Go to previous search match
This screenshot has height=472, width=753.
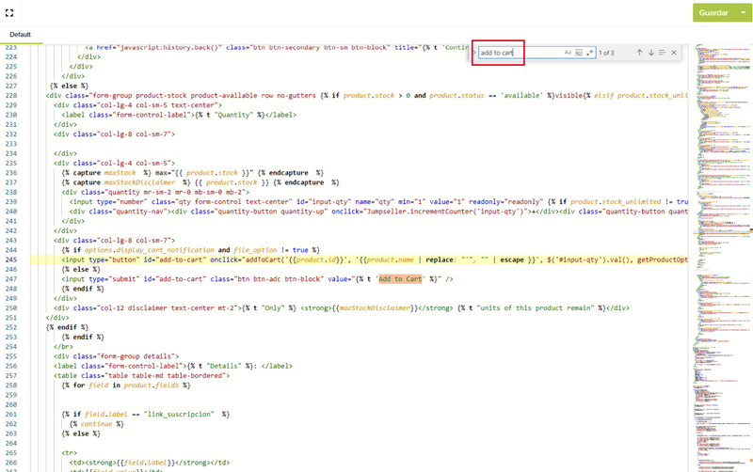coord(639,53)
